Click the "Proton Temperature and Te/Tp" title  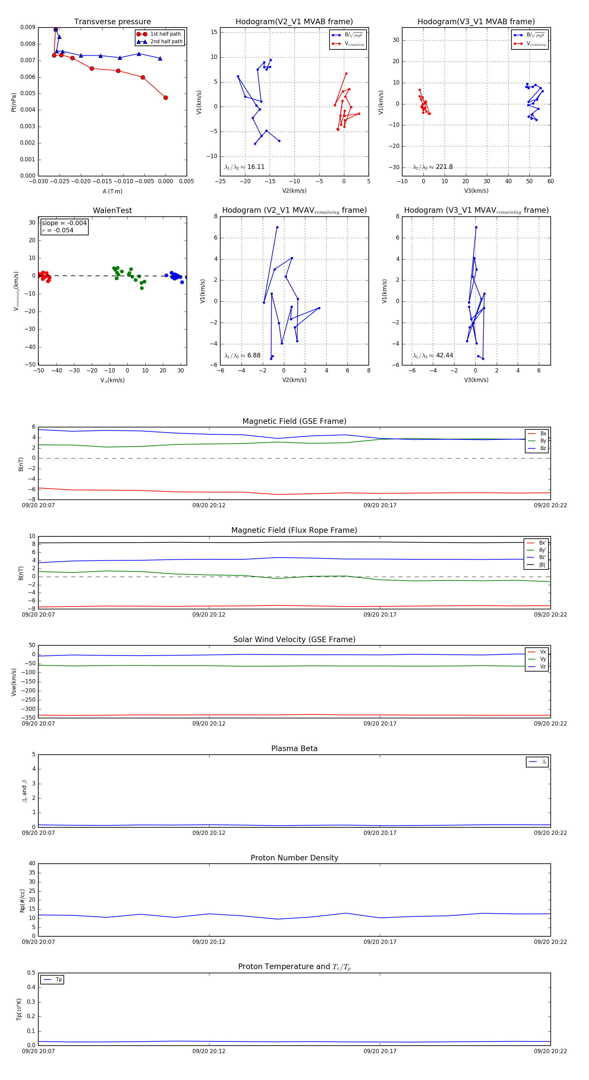[294, 966]
